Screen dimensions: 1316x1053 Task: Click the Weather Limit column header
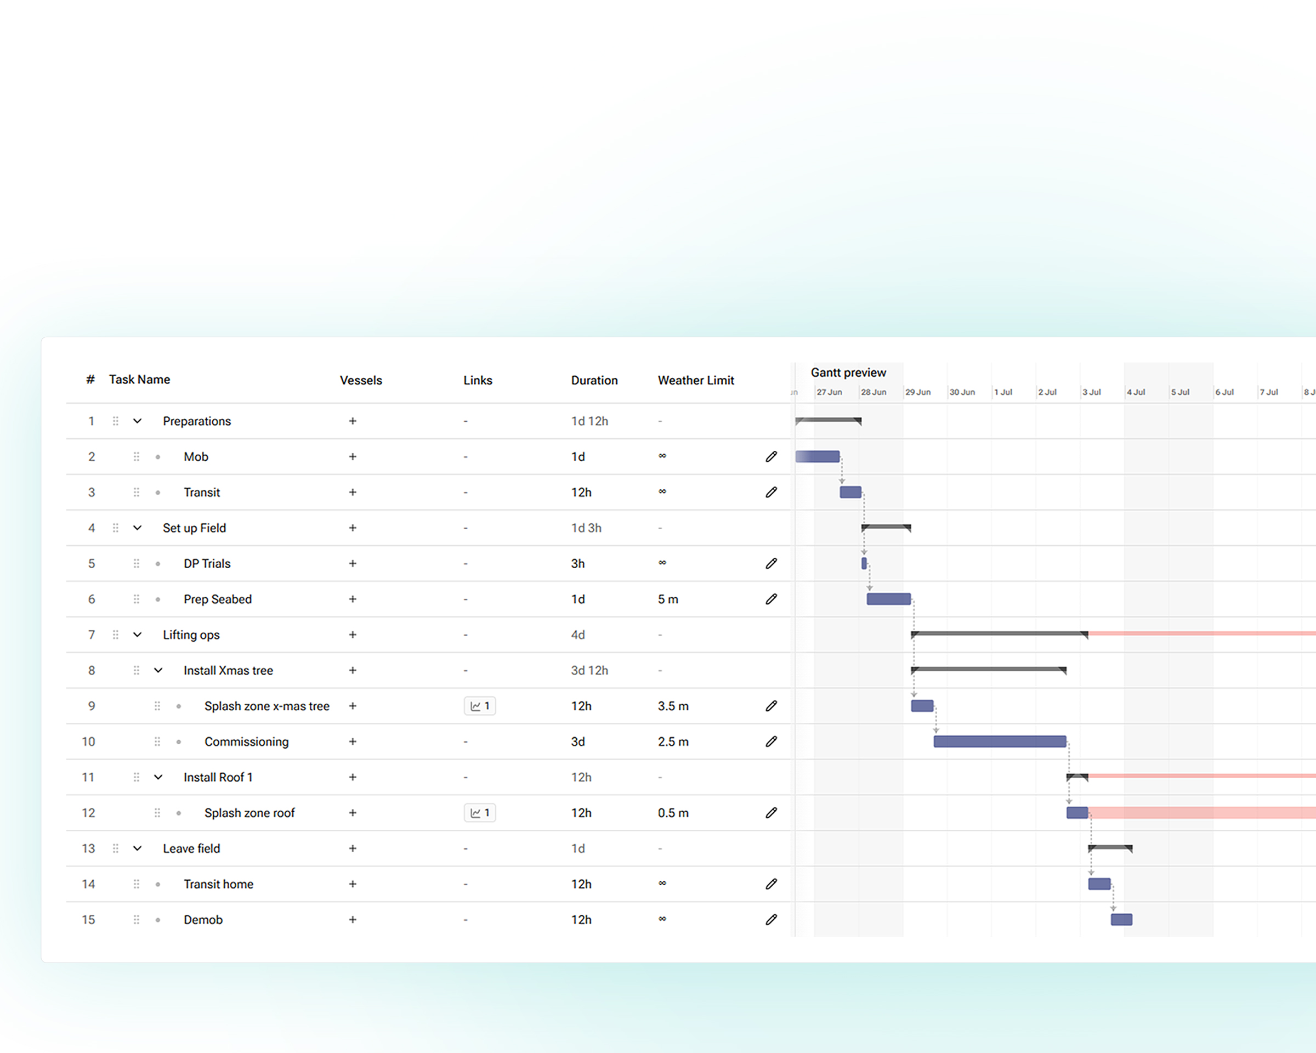pos(696,380)
